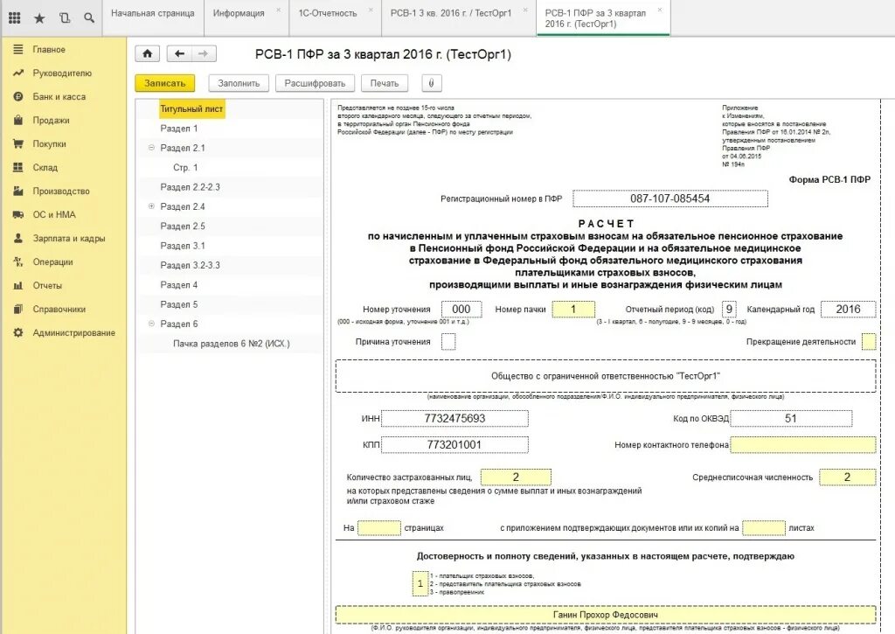895x634 pixels.
Task: Close the 1С-Отчетность tab
Action: click(371, 10)
